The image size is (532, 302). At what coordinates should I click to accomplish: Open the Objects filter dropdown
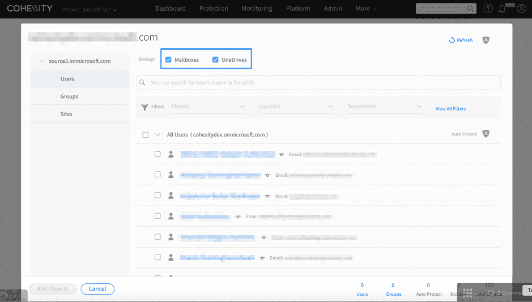(x=207, y=107)
